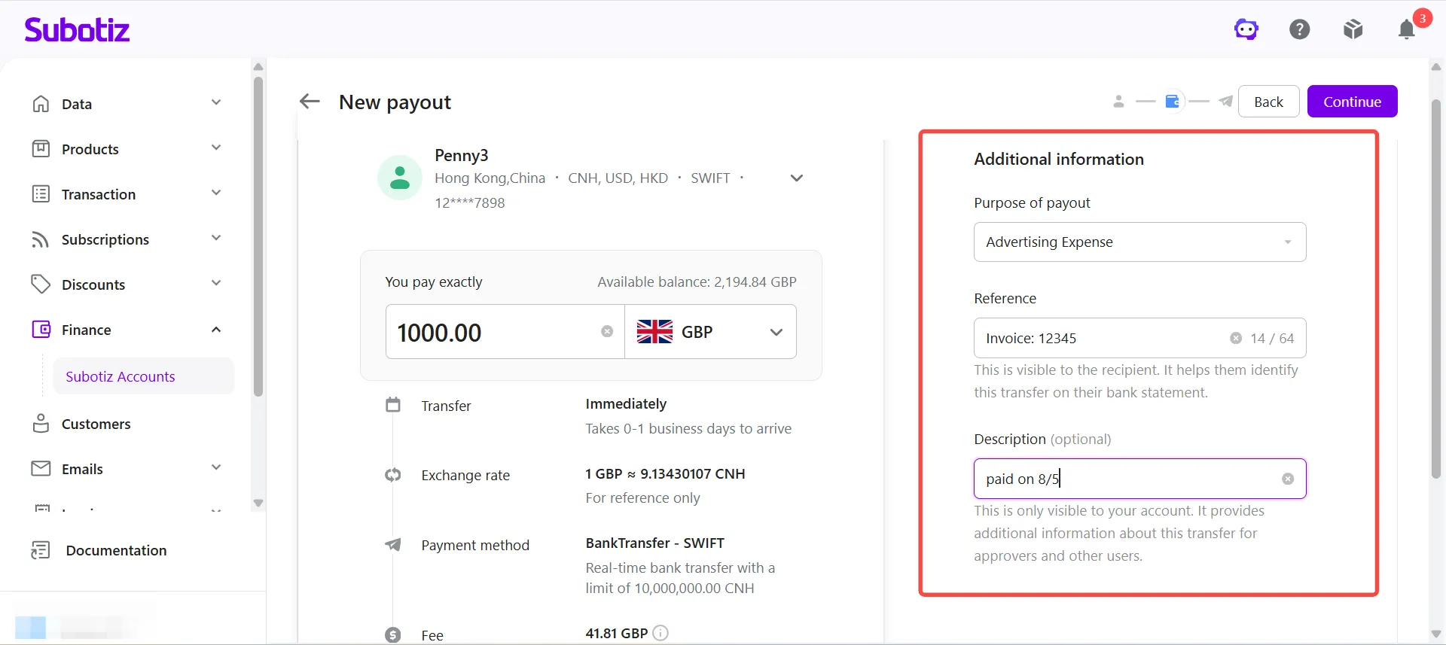Select the Discounts menu item

[93, 284]
